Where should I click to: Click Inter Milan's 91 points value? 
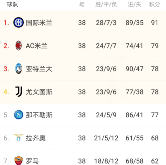(x=155, y=23)
